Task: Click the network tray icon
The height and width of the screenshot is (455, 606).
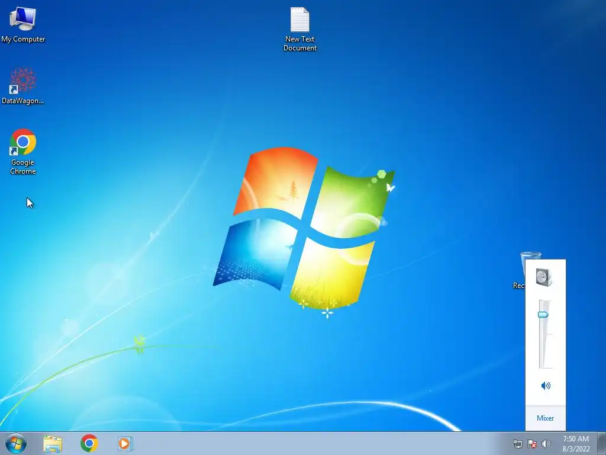Action: click(x=517, y=444)
